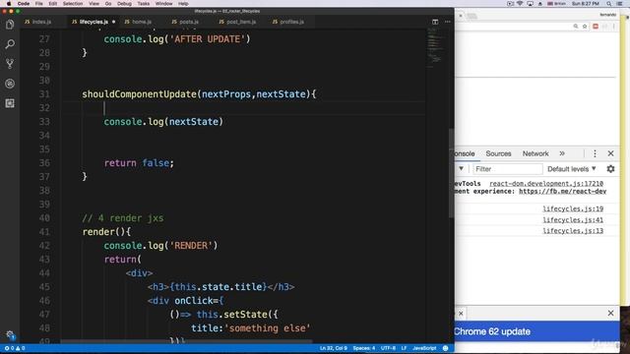
Task: Open the Tasks menu
Action: click(x=144, y=4)
